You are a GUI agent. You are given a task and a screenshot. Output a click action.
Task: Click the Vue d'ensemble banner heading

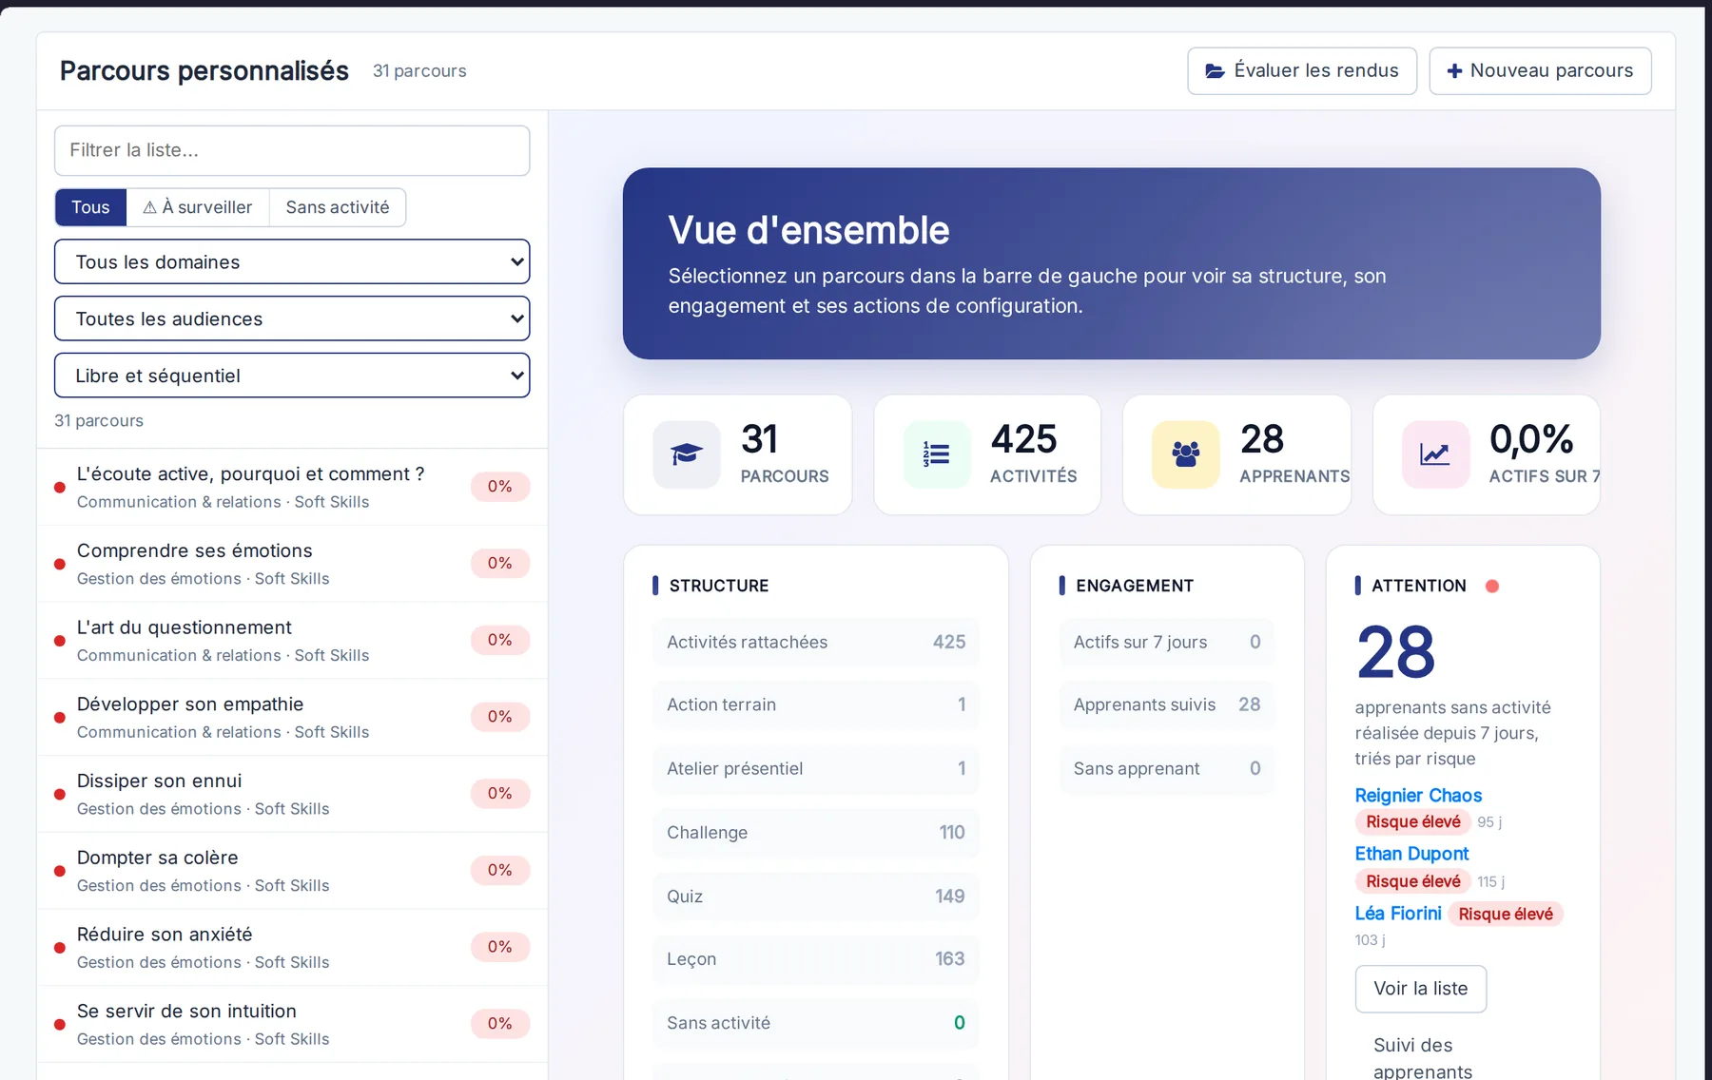pyautogui.click(x=808, y=230)
